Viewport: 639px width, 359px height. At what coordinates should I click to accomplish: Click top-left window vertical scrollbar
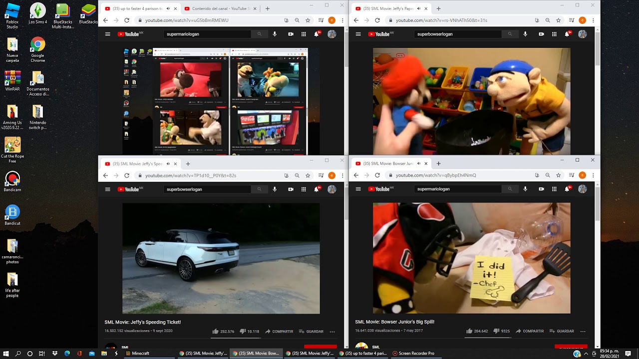(346, 50)
